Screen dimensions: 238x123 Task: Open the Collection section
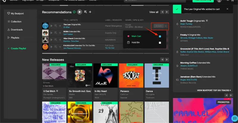point(14,21)
